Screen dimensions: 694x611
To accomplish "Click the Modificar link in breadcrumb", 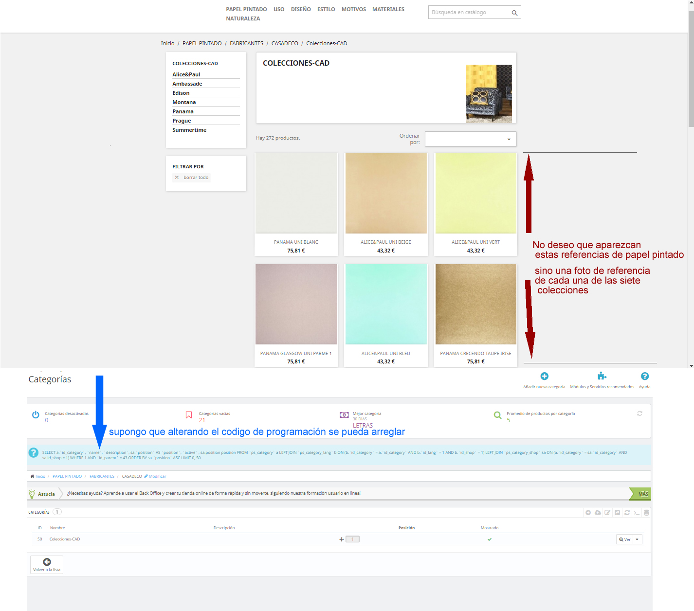I will [x=155, y=476].
